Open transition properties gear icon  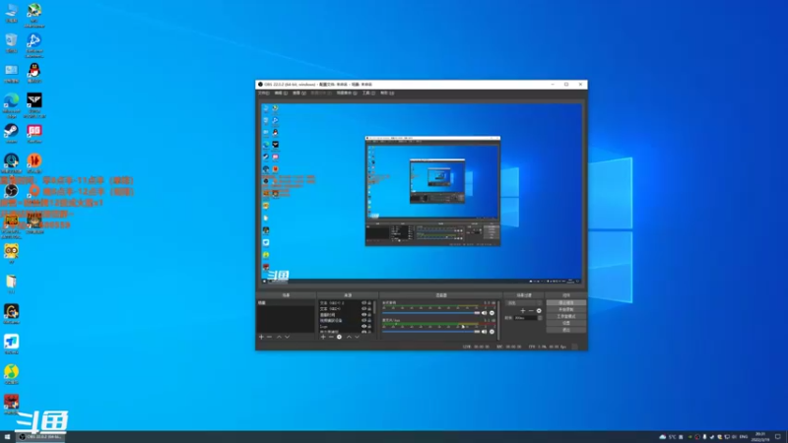pyautogui.click(x=539, y=311)
